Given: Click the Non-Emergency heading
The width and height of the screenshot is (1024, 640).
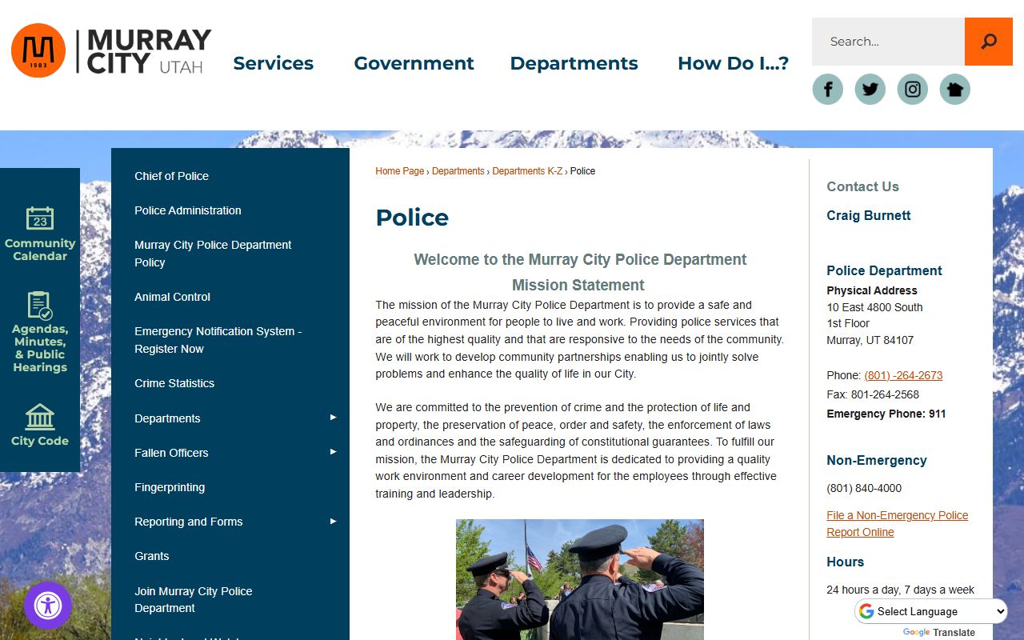Looking at the screenshot, I should (877, 460).
